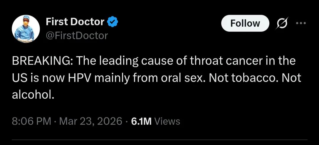
Task: Click the First Doctor display name
Action: pyautogui.click(x=75, y=22)
